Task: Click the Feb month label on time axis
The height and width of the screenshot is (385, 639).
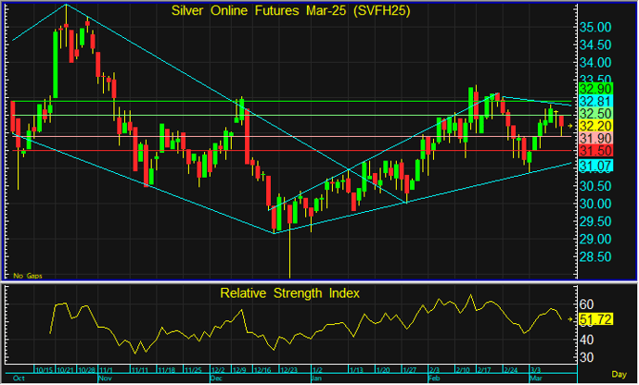Action: pyautogui.click(x=433, y=379)
